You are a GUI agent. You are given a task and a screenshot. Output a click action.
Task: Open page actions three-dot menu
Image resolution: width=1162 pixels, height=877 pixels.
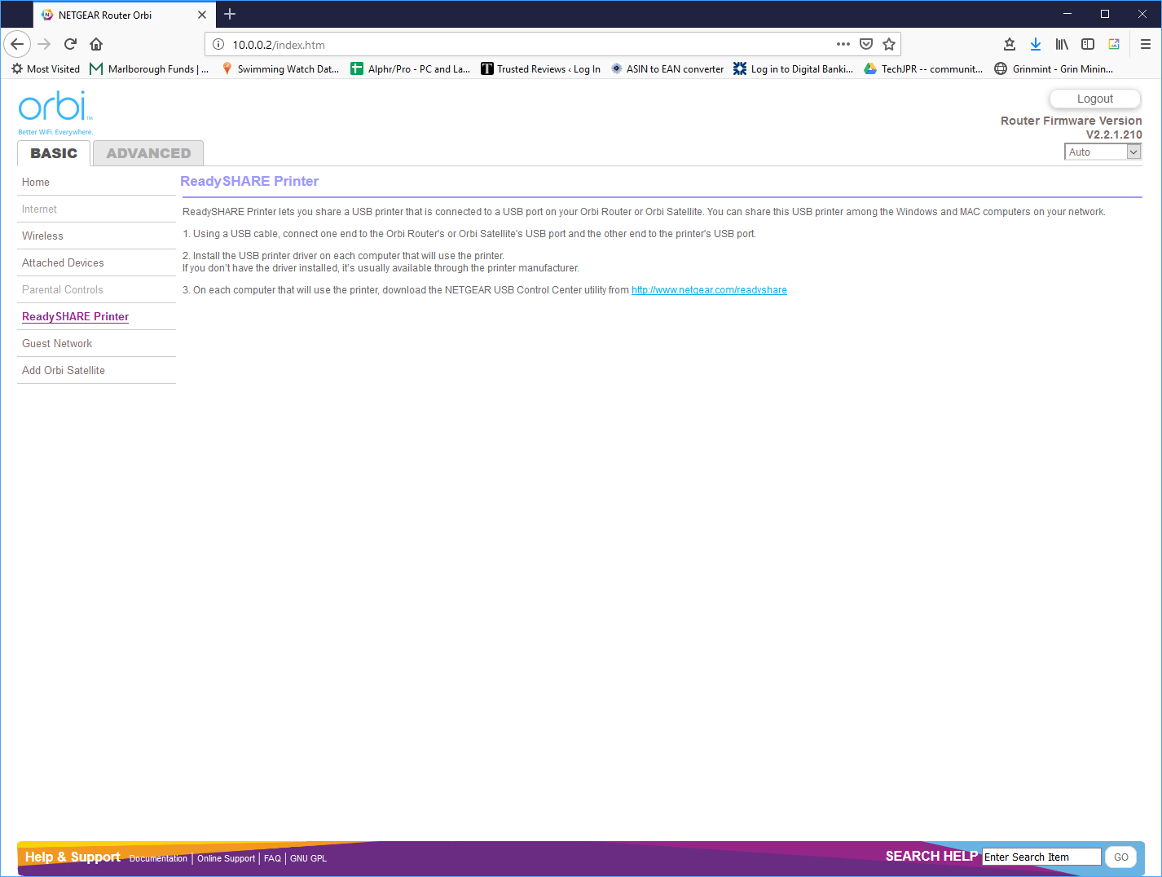pos(843,44)
